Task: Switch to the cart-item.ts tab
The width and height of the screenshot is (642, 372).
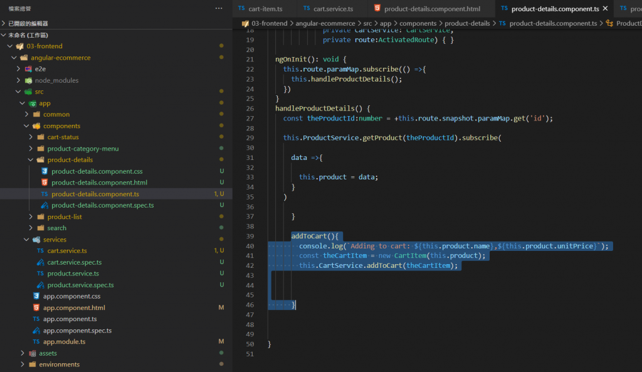Action: click(x=265, y=9)
